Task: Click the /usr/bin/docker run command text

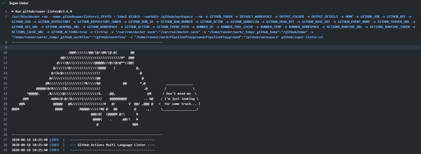Action: (214, 27)
